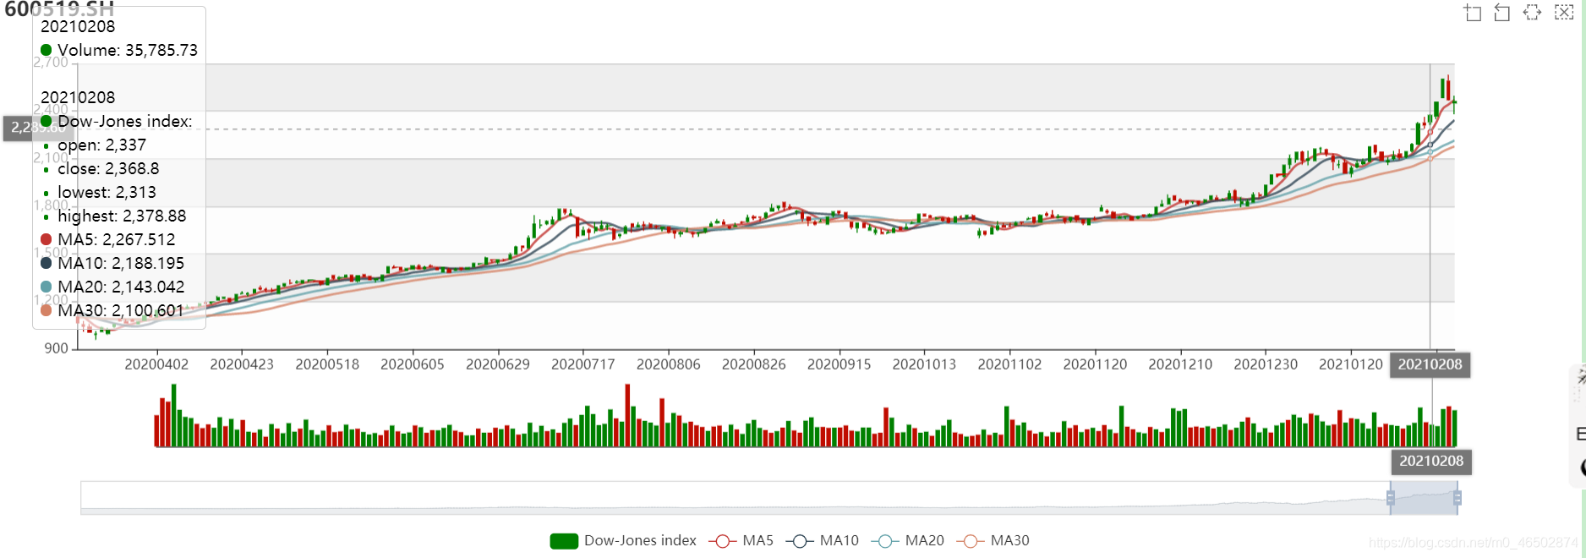Click the selected window of zoom slider
This screenshot has width=1586, height=558.
click(x=1424, y=498)
